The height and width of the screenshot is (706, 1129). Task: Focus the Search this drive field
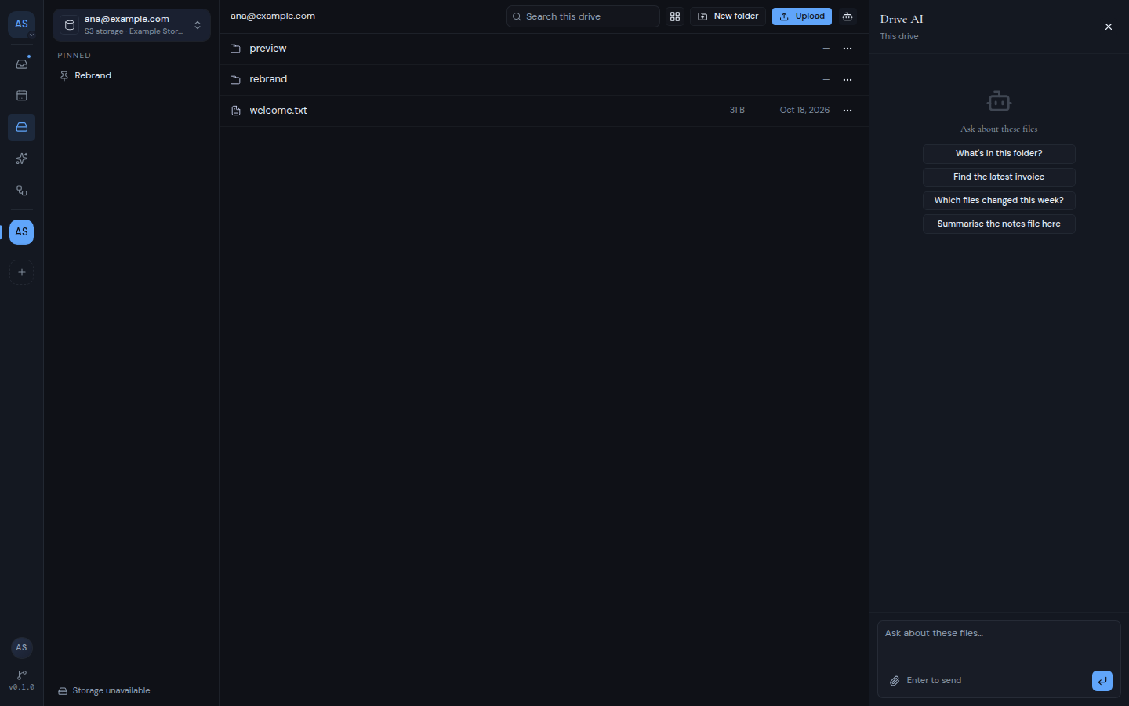point(583,16)
